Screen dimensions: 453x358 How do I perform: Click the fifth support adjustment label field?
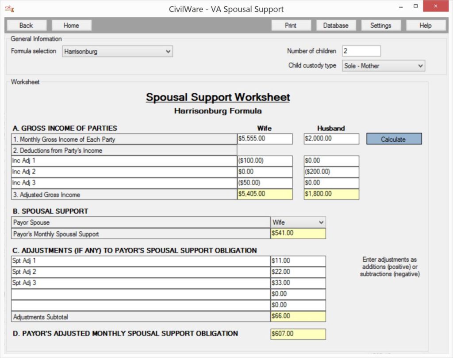(x=141, y=305)
